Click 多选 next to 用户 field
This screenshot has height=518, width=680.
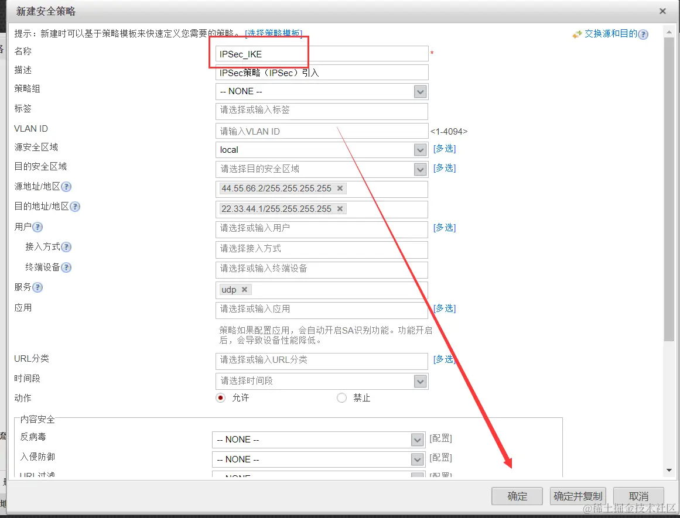pyautogui.click(x=445, y=228)
